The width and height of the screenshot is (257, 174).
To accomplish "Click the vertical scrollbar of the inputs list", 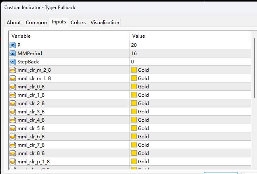I will pyautogui.click(x=255, y=67).
